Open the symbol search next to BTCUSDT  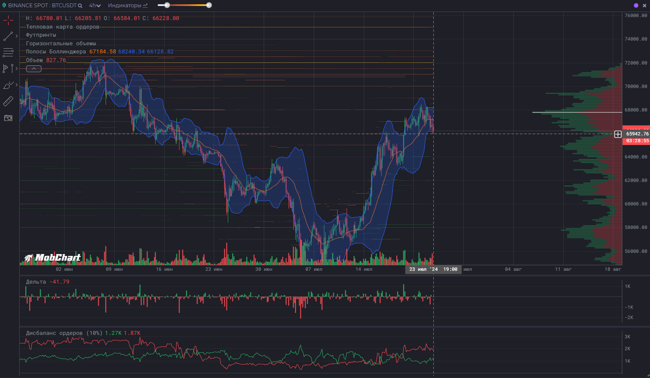tap(79, 6)
